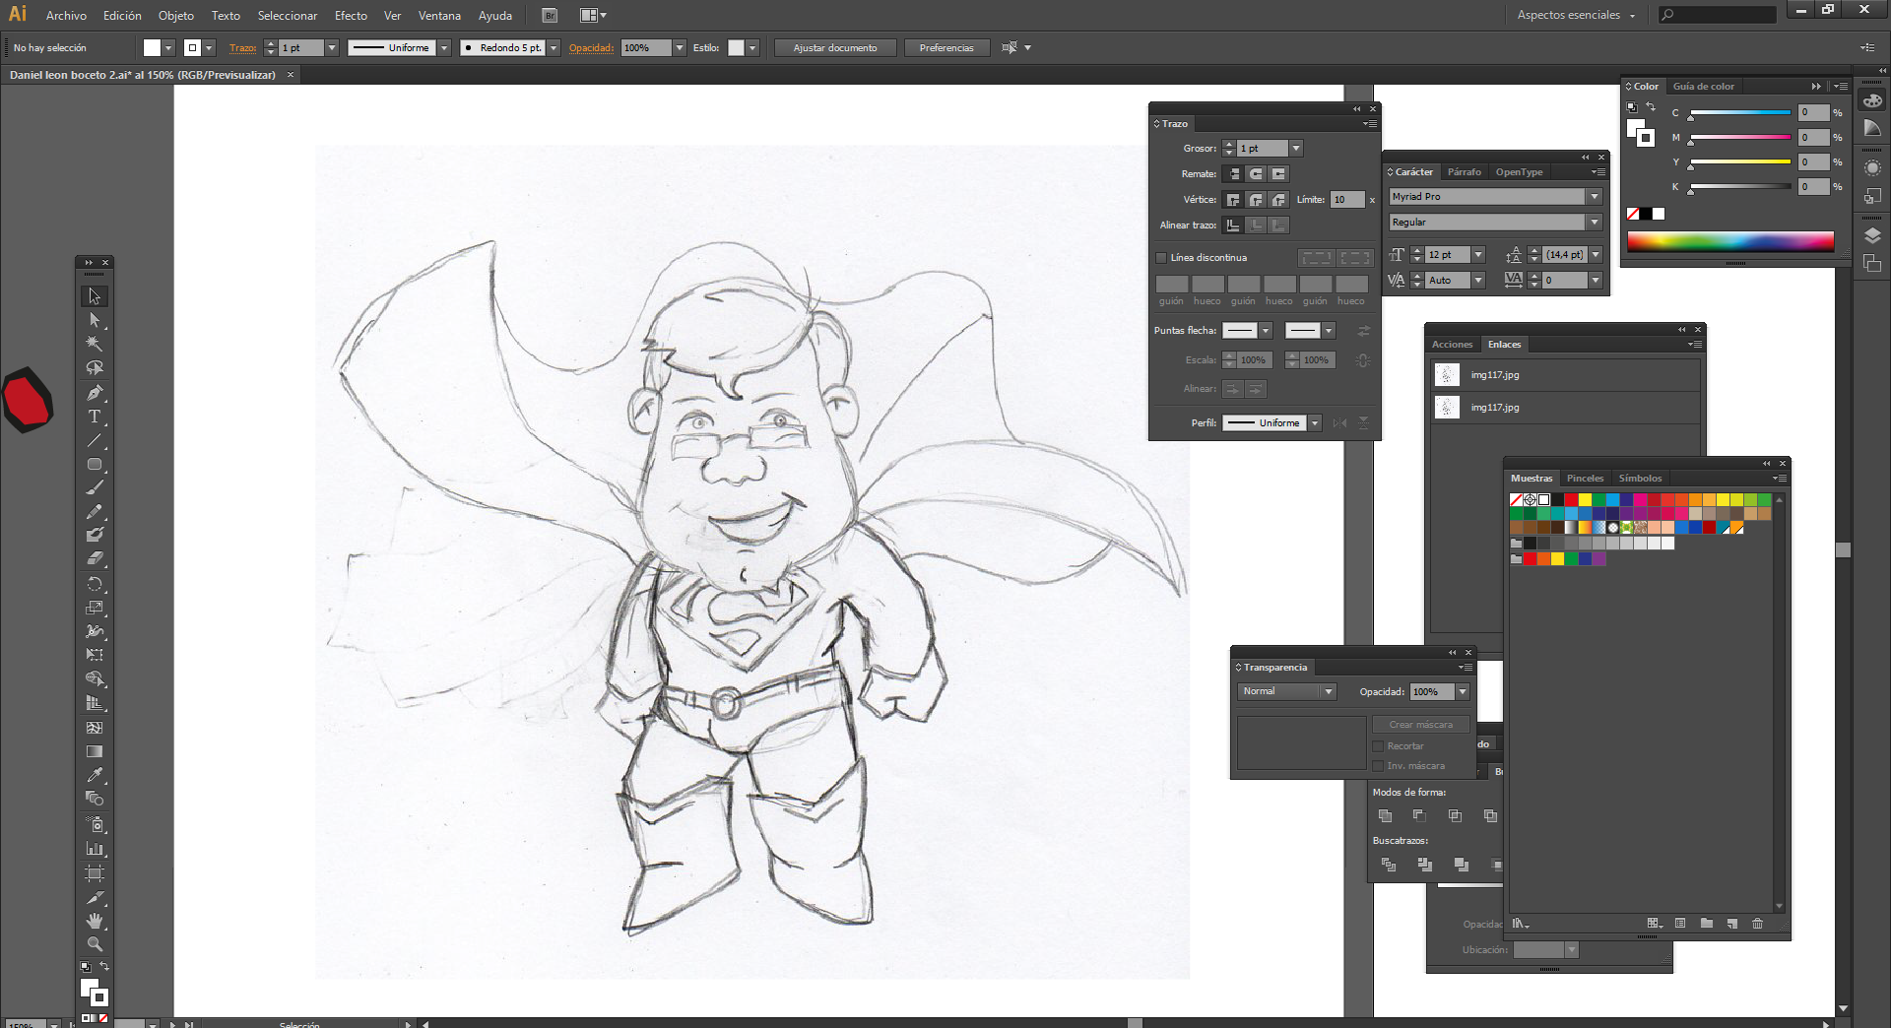Select the Eraser tool
1891x1028 pixels.
(x=95, y=558)
